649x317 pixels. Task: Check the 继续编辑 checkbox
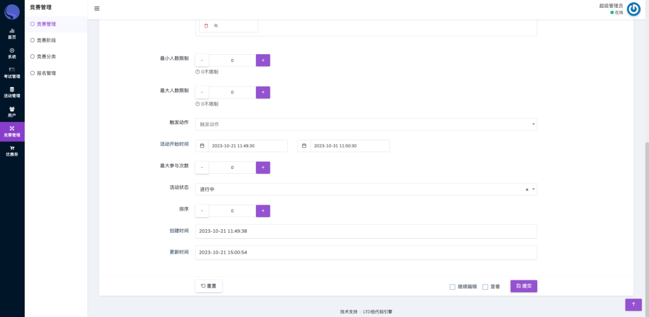pos(452,287)
